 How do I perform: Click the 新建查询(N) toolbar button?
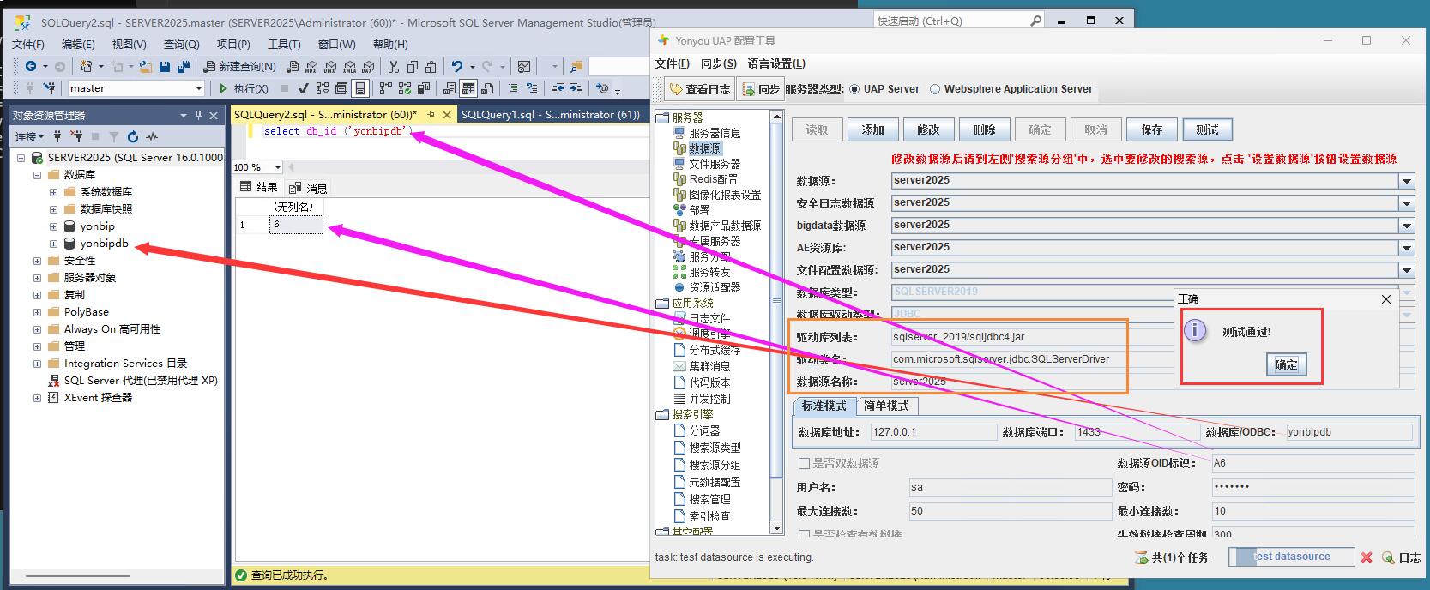(239, 66)
